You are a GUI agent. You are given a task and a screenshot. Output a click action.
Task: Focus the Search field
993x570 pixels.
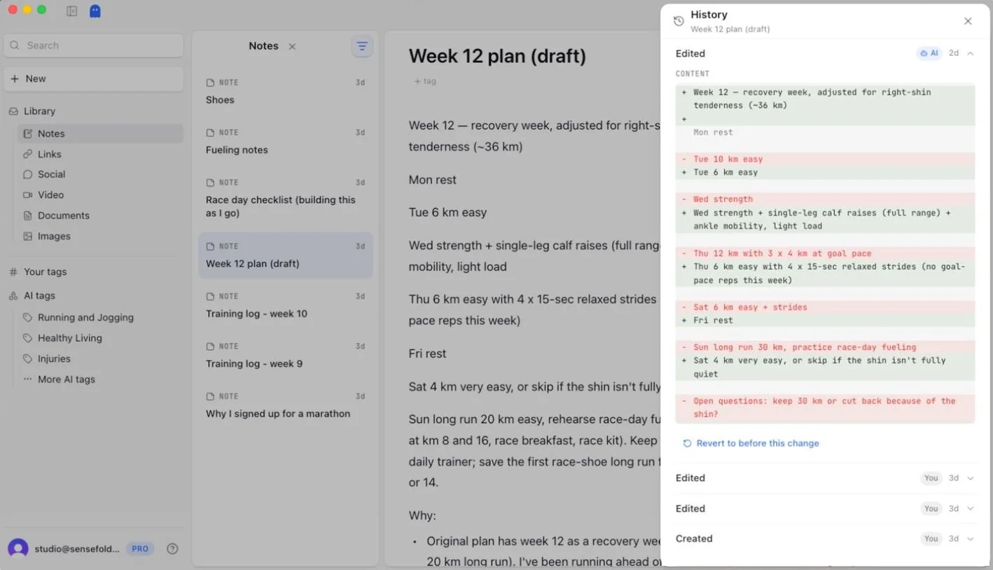tap(94, 46)
